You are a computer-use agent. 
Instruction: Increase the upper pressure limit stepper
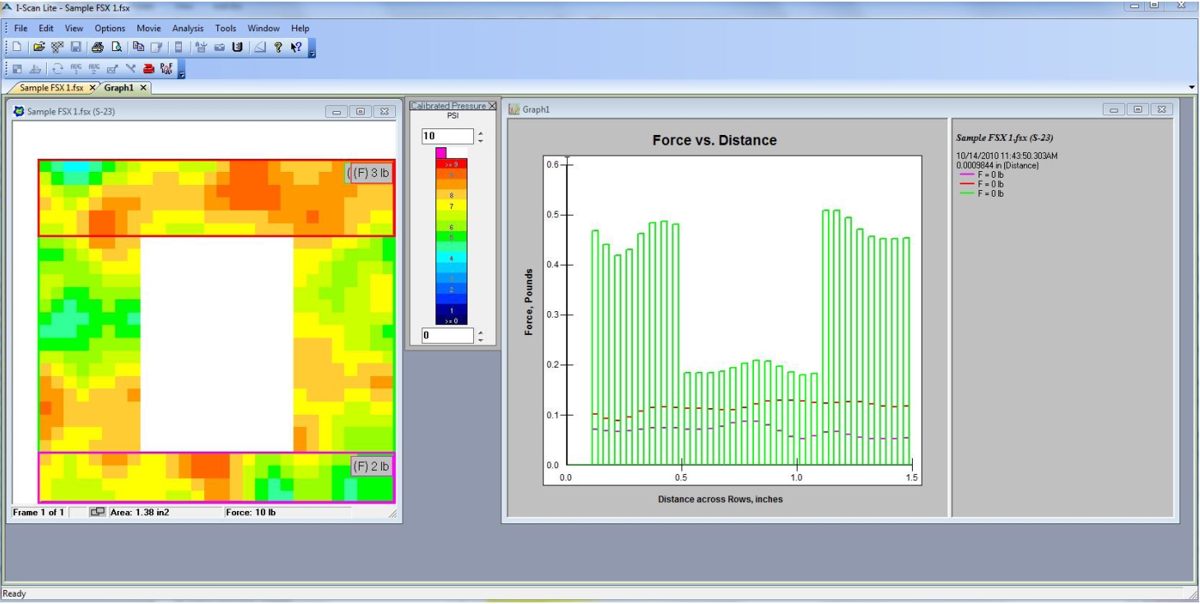point(481,132)
